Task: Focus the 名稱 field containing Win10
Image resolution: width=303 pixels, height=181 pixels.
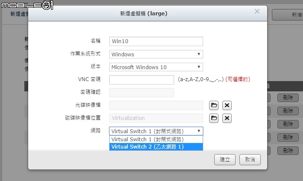Action: [156, 41]
